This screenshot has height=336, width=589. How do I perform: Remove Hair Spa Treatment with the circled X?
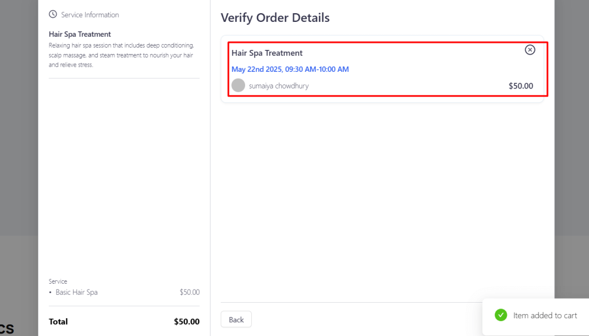point(530,49)
